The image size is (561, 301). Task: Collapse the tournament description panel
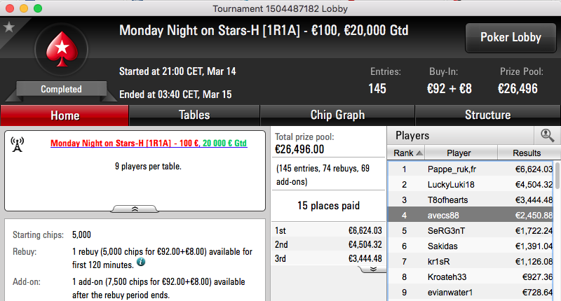click(135, 209)
